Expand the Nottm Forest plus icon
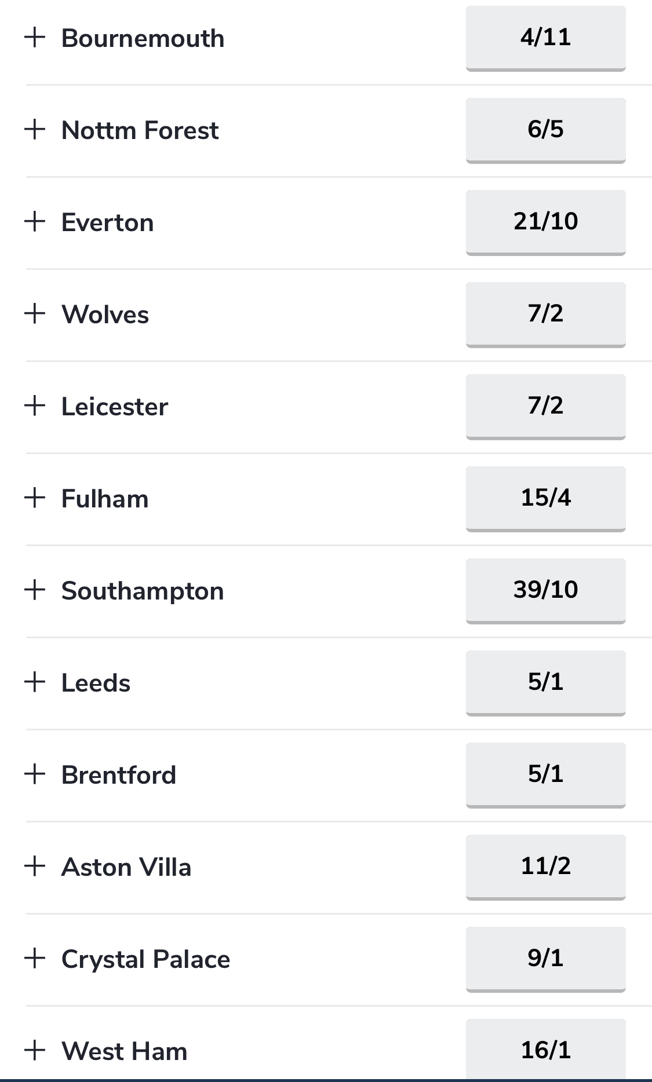 35,129
